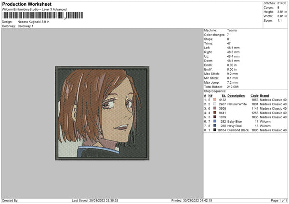
Task: Click the Left value '48.4 mm'
Action: pos(233,48)
